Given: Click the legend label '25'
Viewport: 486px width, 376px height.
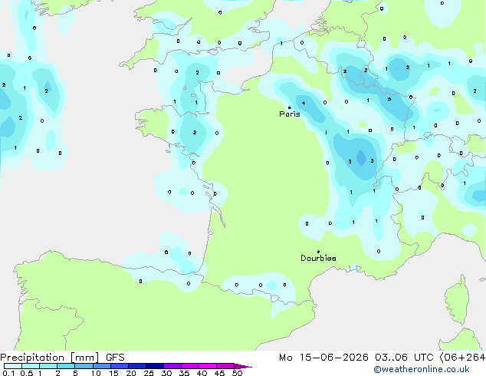Looking at the screenshot, I should [149, 373].
